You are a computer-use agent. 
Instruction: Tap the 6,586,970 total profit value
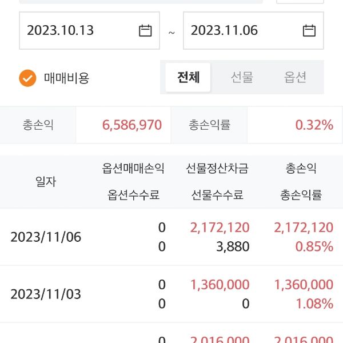132,125
